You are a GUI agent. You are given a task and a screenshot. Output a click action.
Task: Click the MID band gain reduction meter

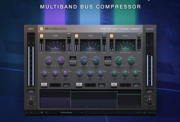pyautogui.click(x=90, y=45)
